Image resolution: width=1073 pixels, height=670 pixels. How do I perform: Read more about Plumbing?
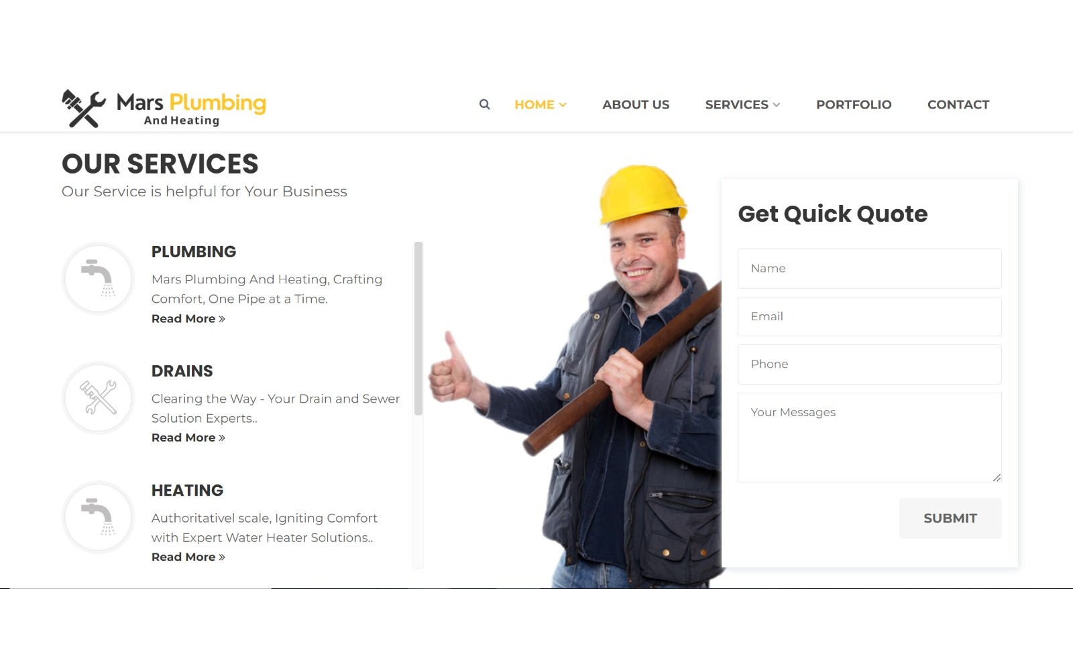click(x=188, y=319)
